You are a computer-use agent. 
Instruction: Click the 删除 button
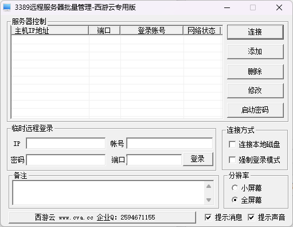(255, 71)
